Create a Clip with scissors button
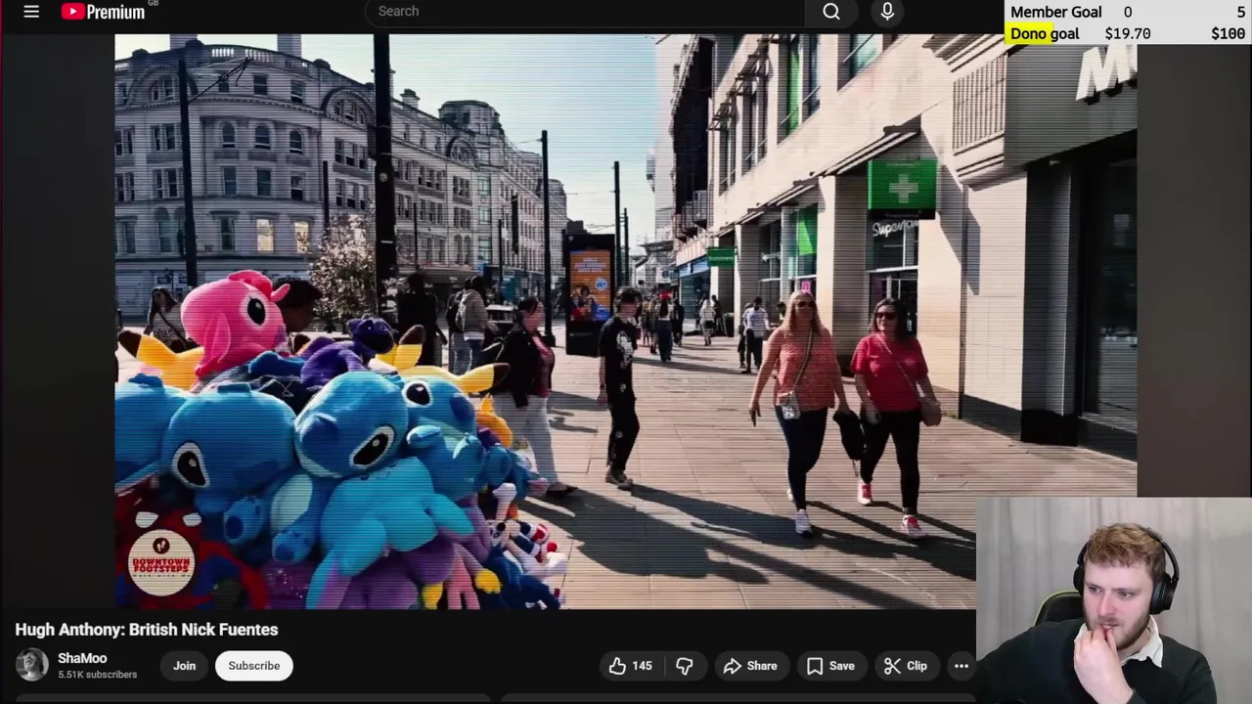Viewport: 1252px width, 704px height. 906,666
